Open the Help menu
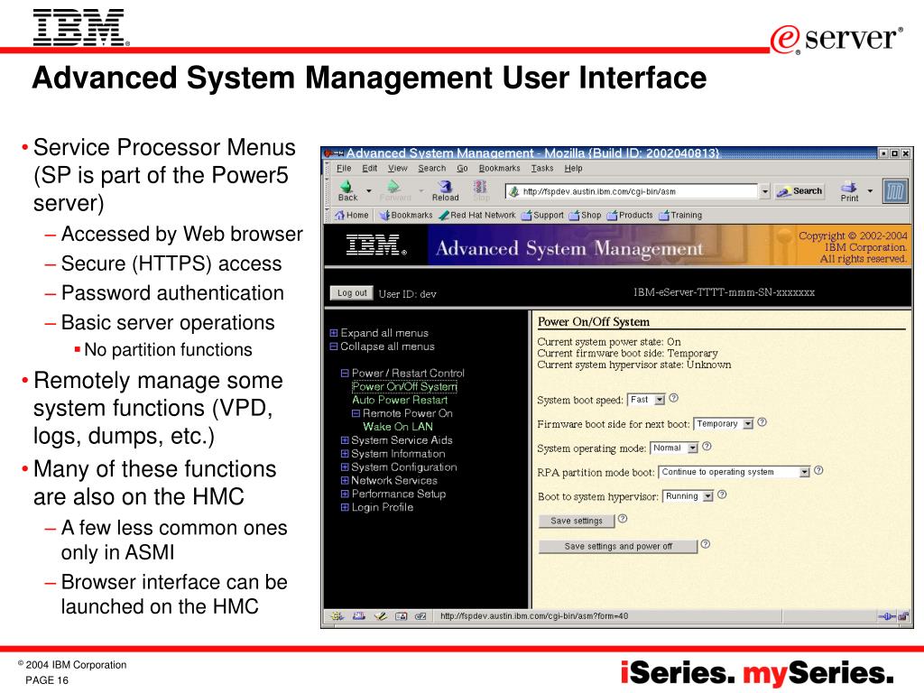The height and width of the screenshot is (693, 924). [573, 169]
